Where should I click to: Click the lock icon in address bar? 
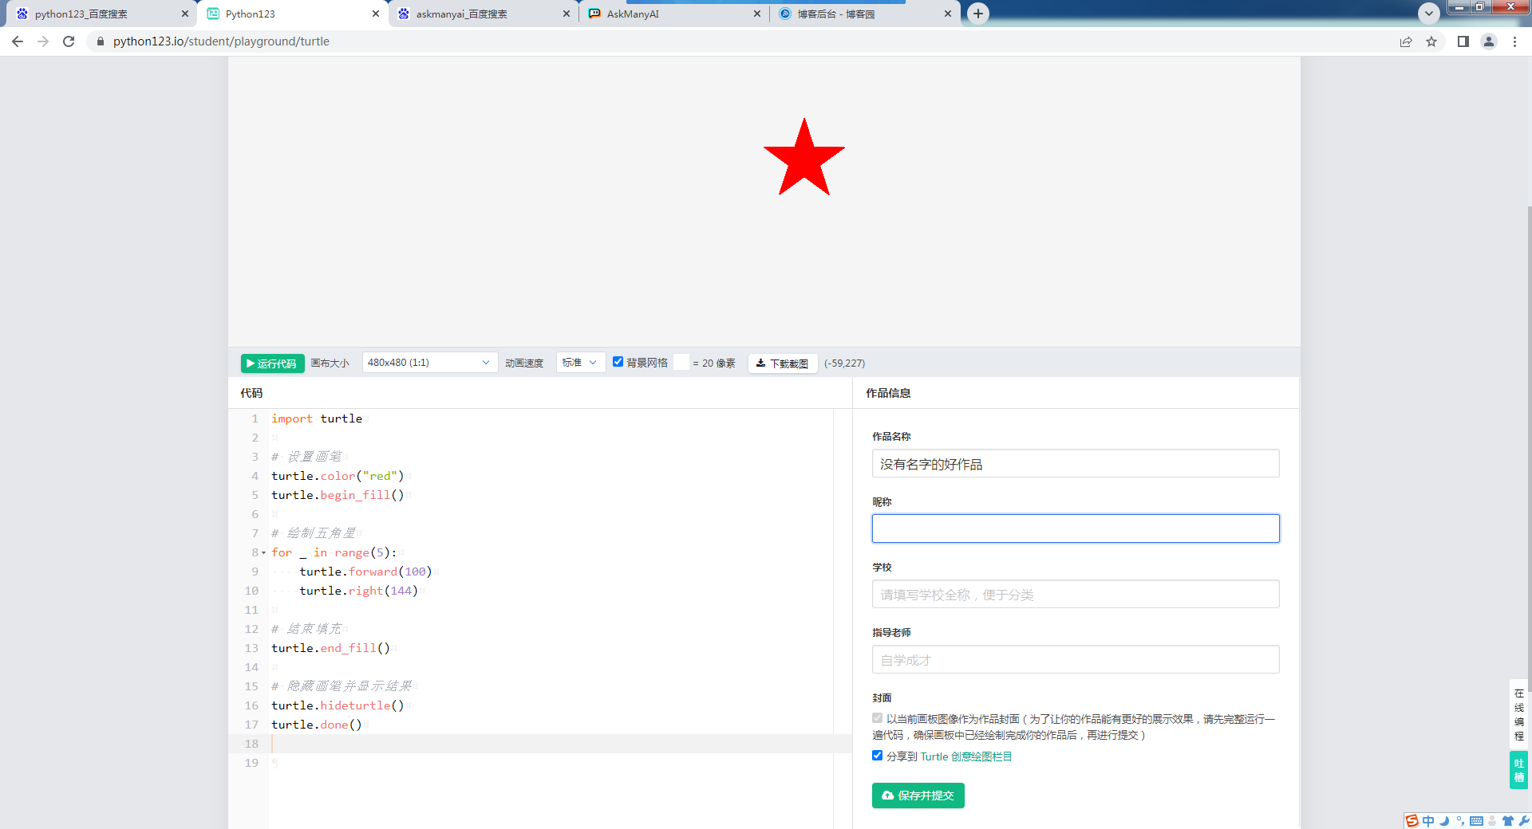click(x=100, y=41)
